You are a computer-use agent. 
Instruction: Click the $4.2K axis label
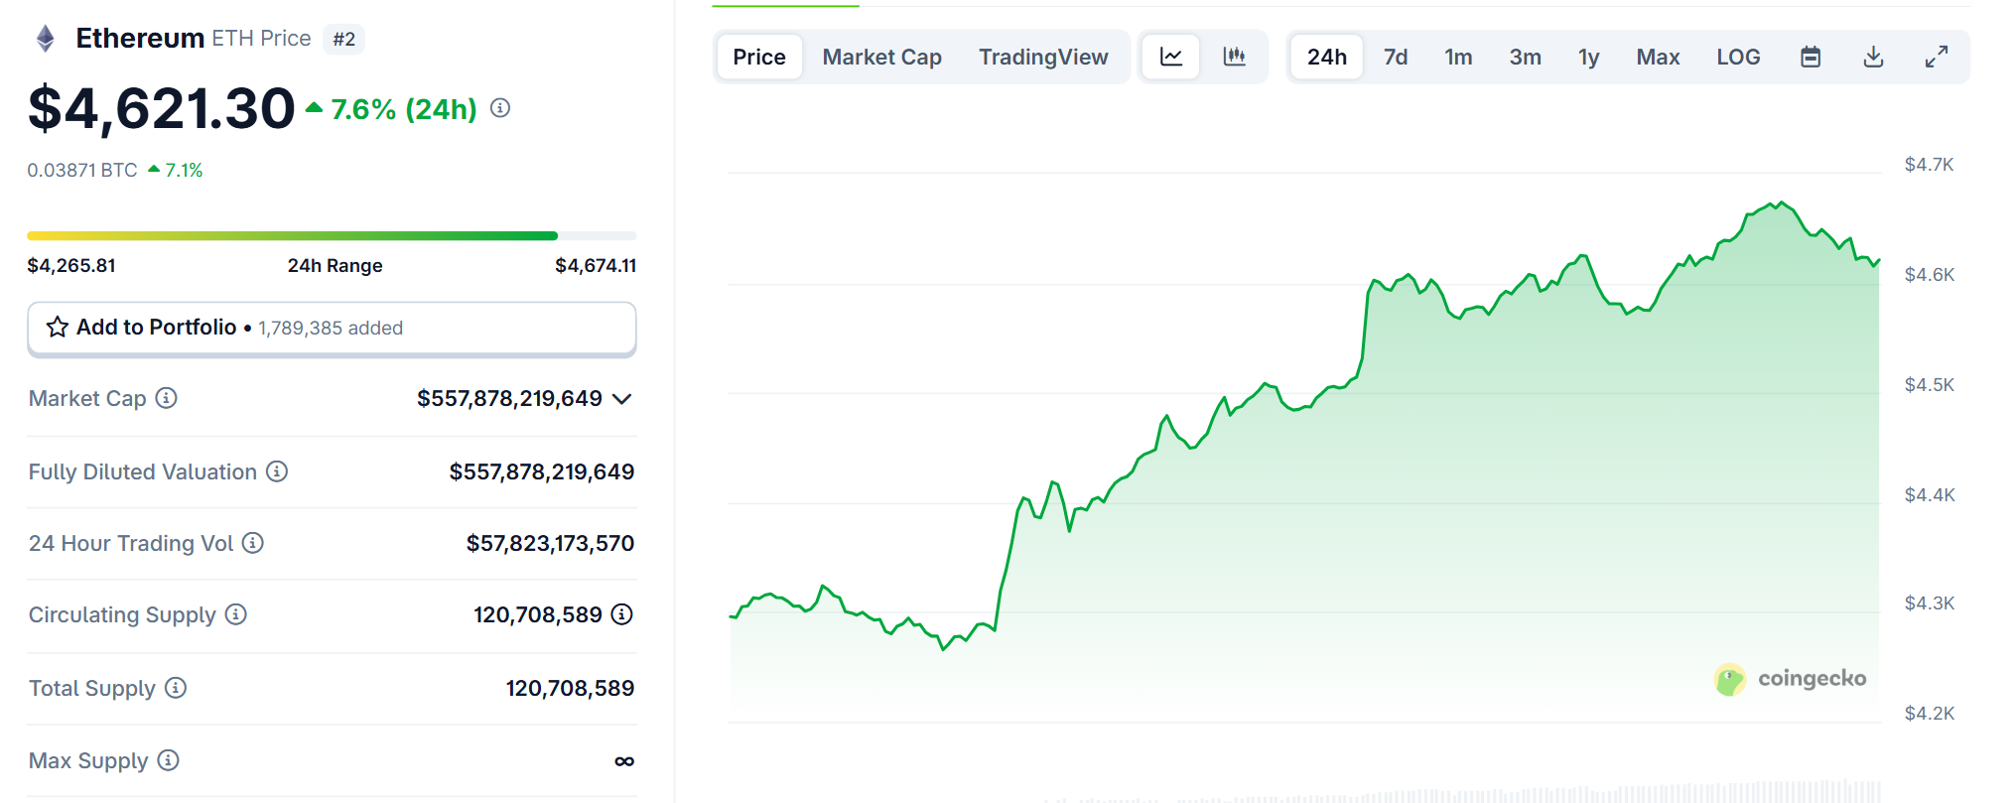point(1929,713)
